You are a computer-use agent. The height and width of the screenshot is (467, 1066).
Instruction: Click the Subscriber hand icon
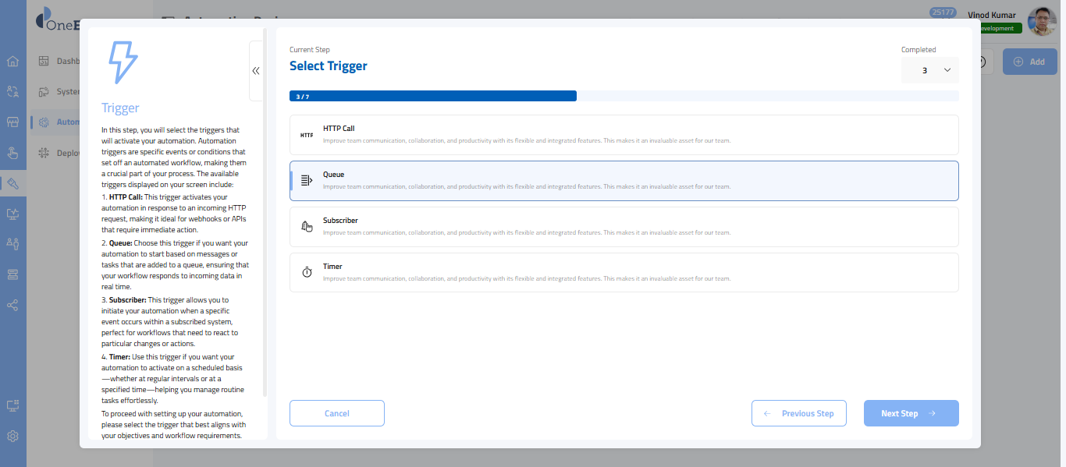click(307, 227)
